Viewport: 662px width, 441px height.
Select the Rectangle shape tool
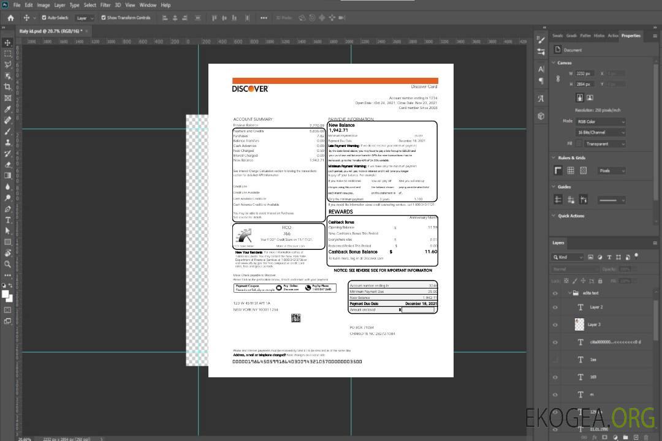7,242
